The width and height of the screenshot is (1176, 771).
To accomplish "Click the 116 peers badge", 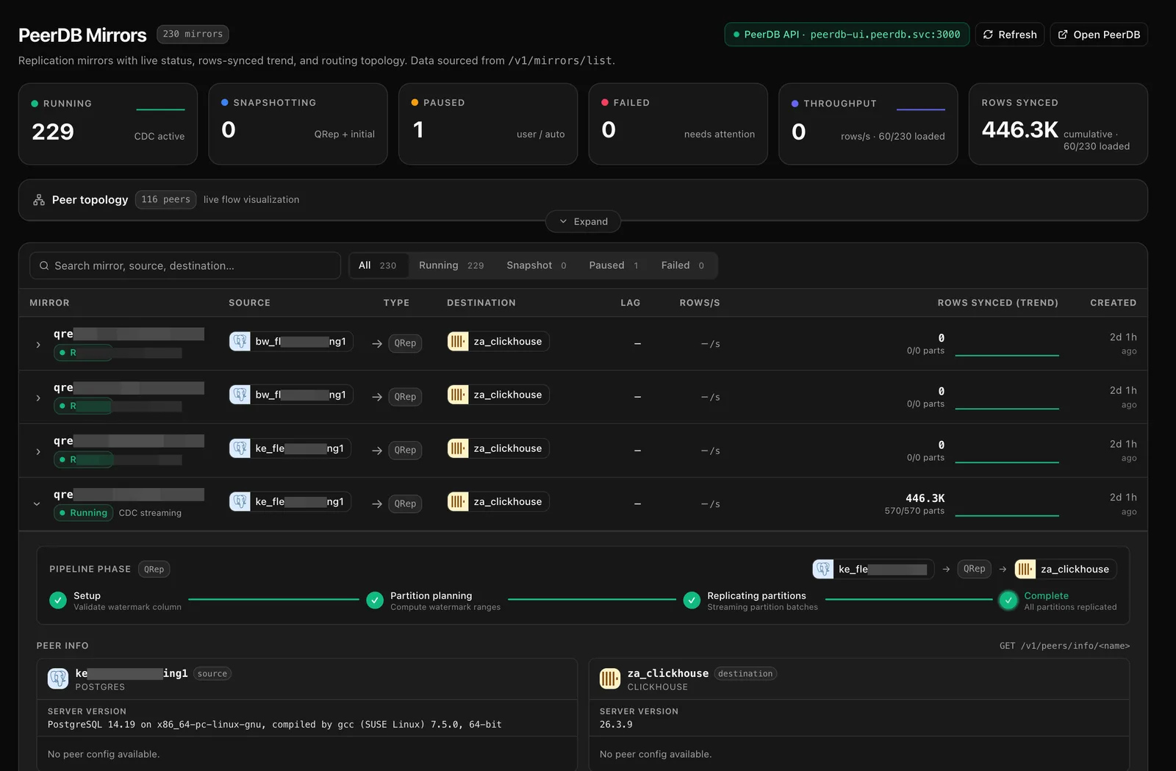I will 165,199.
